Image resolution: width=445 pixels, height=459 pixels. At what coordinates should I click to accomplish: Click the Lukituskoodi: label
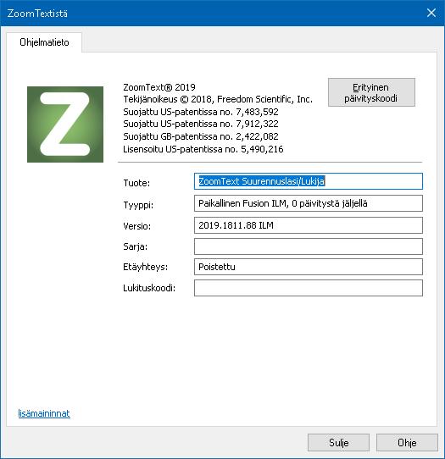coord(149,288)
